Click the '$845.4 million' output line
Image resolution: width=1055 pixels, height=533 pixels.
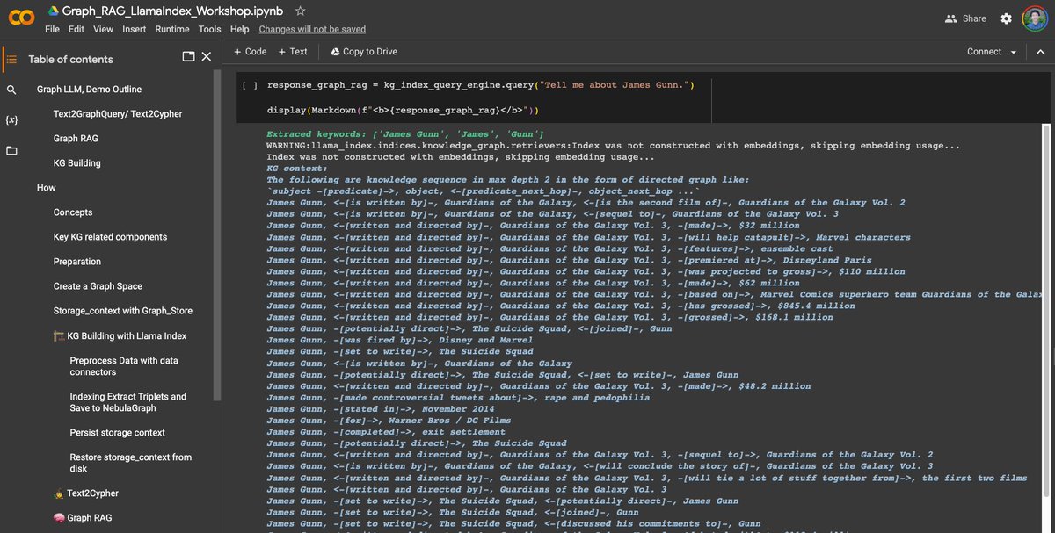(x=560, y=306)
